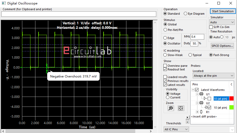The height and width of the screenshot is (133, 237).
Task: Click the small play arrow below the Pins list
Action: click(x=187, y=117)
